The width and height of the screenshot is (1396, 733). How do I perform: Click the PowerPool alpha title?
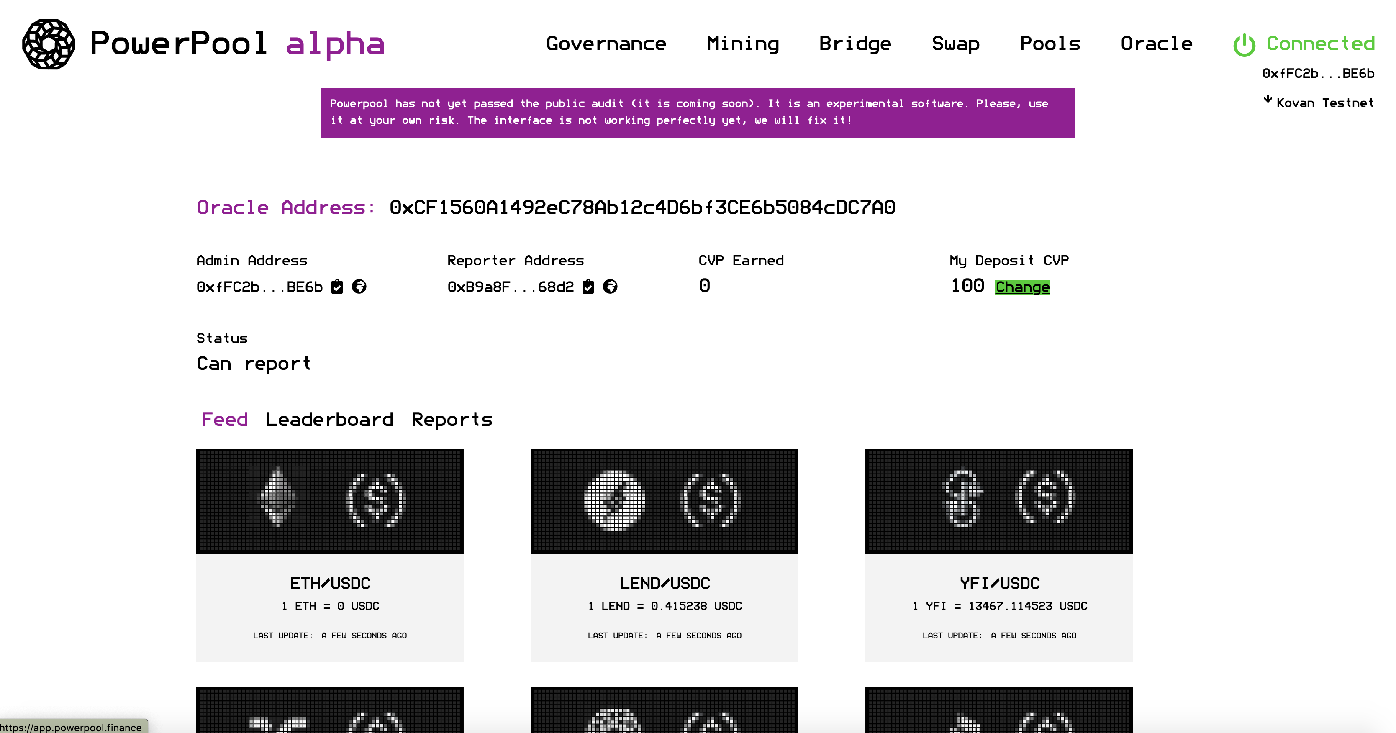point(237,44)
